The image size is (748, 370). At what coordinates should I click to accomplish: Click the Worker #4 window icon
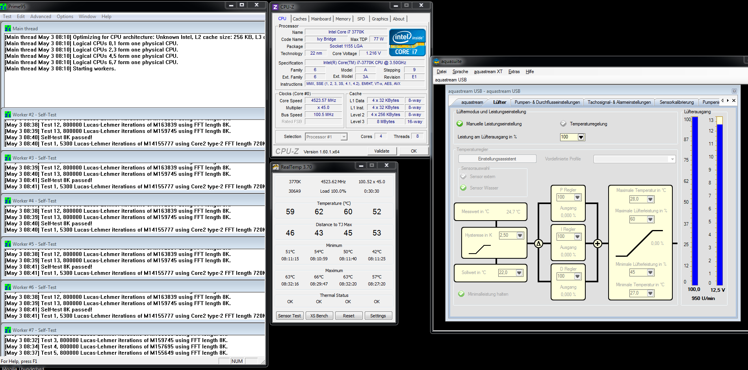coord(8,201)
